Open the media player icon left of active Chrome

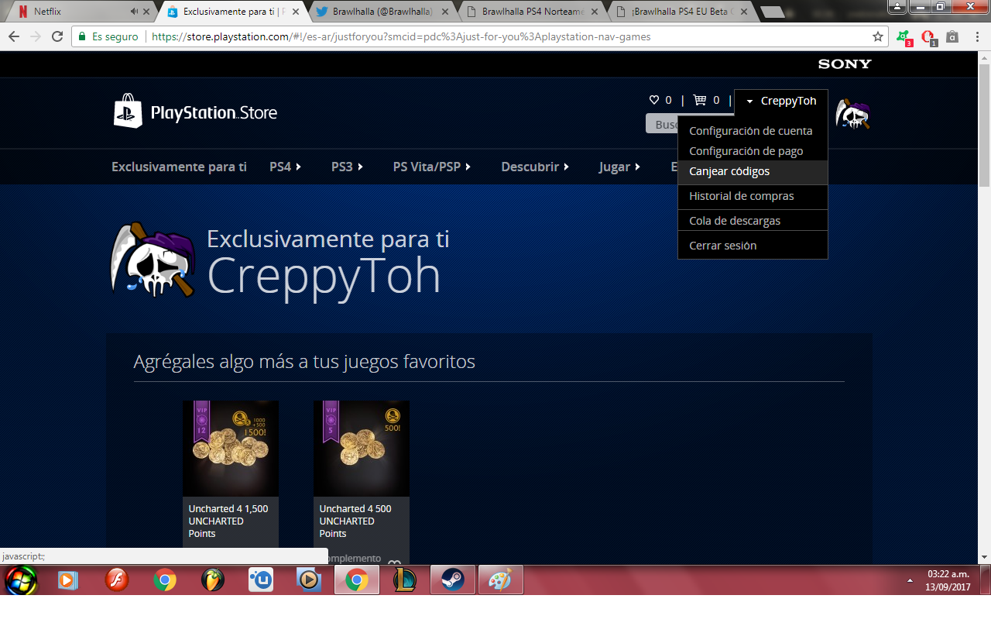(309, 580)
